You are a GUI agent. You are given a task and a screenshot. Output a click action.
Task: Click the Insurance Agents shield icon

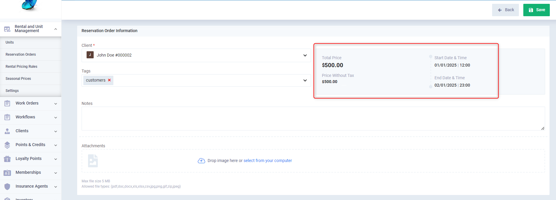[x=7, y=186]
